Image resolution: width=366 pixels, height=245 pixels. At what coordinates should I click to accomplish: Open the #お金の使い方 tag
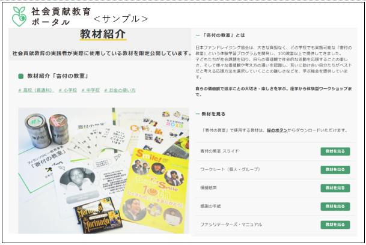click(x=120, y=90)
